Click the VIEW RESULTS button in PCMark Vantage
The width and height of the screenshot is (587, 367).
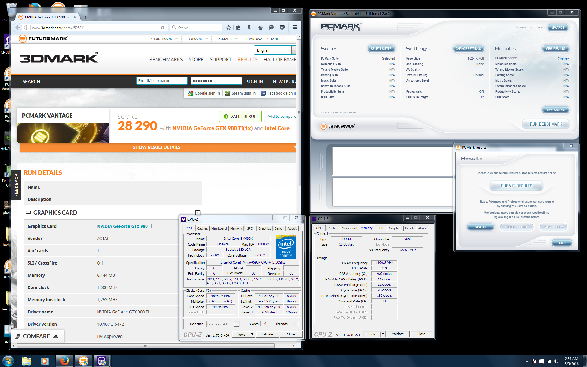[x=555, y=49]
